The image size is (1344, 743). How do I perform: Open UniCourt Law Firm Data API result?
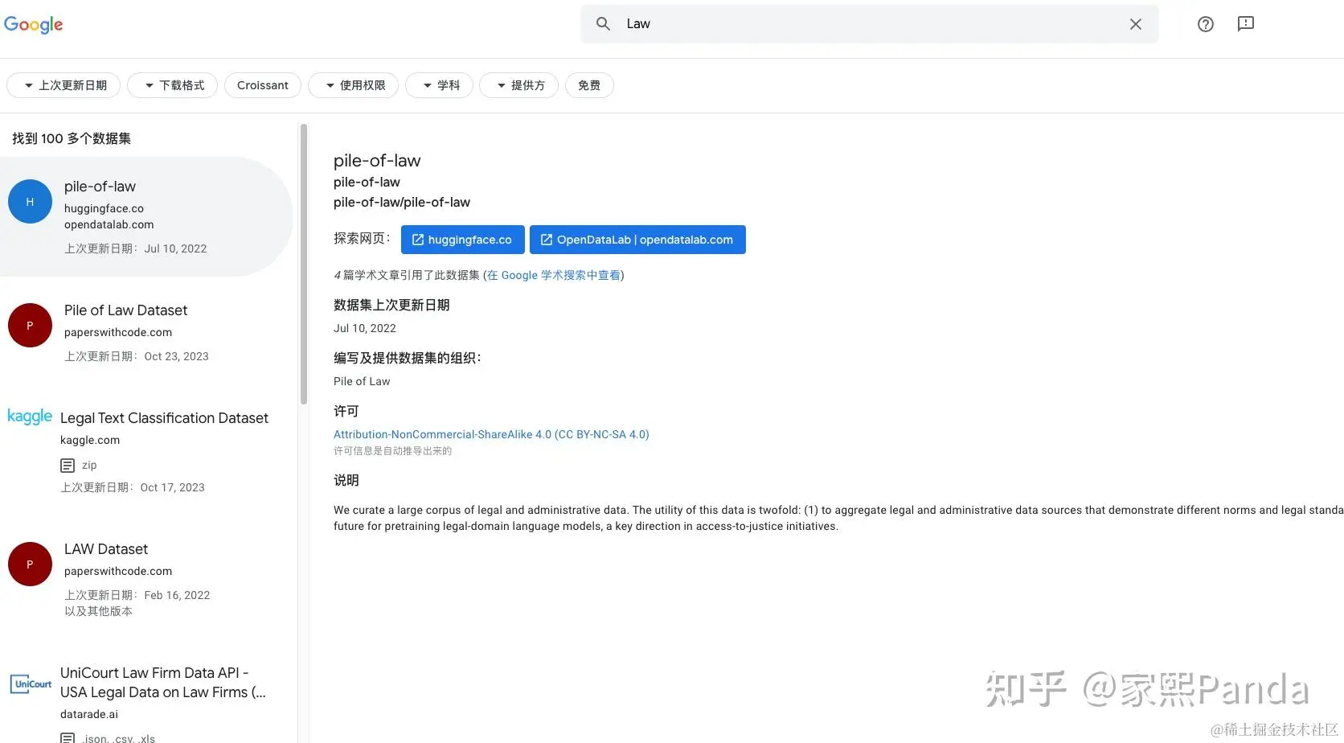click(162, 683)
